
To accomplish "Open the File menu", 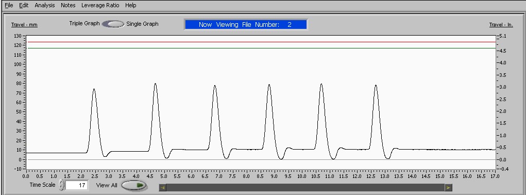I will (x=9, y=5).
